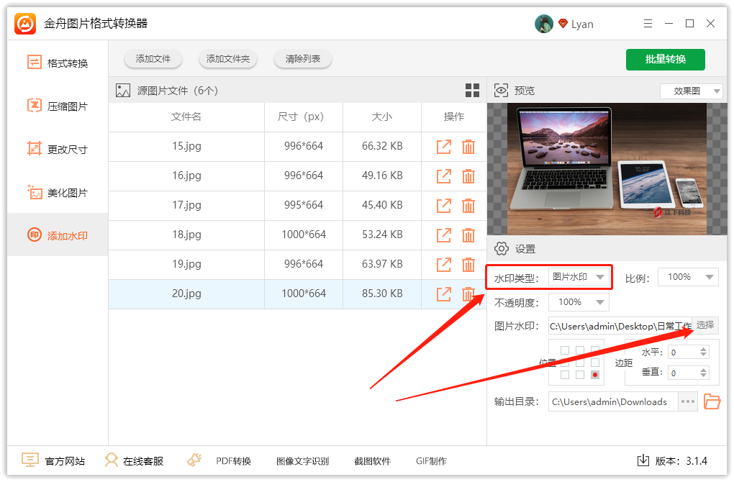This screenshot has height=482, width=734.
Task: Open 17.jpg with its export icon
Action: (444, 205)
